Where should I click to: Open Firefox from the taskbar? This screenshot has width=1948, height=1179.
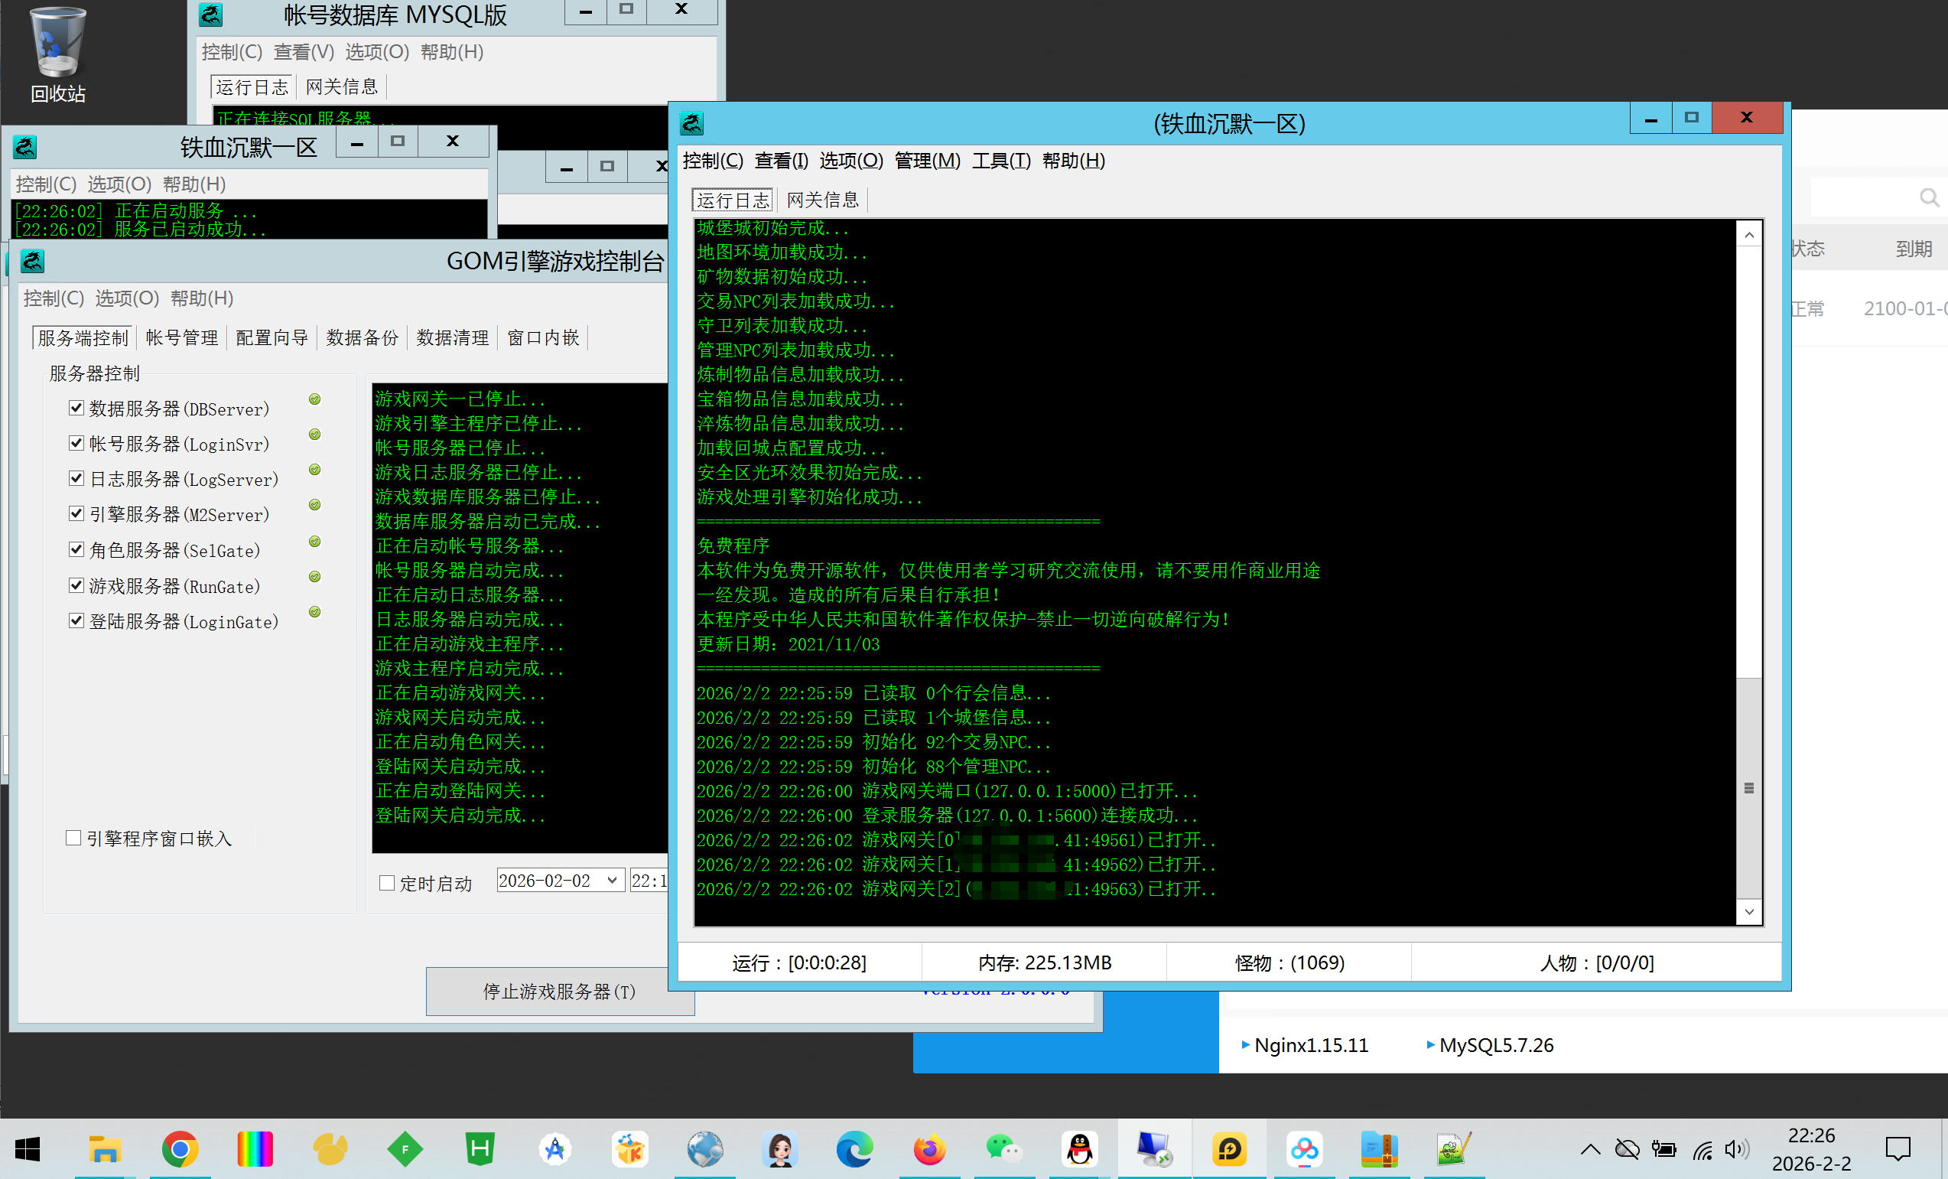929,1149
